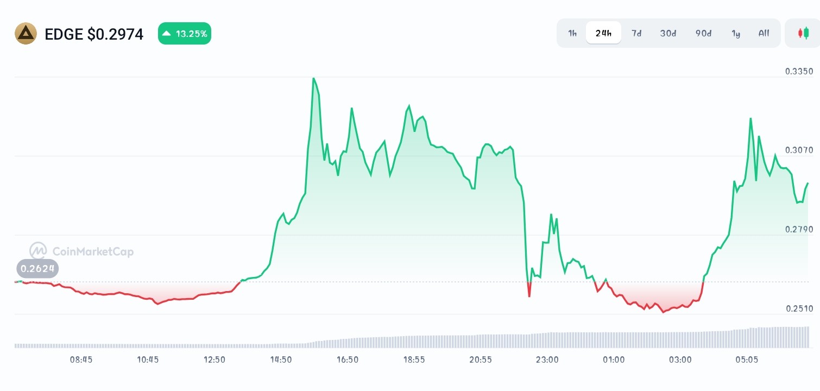The image size is (820, 391).
Task: Show the 1y price range
Action: pyautogui.click(x=736, y=33)
